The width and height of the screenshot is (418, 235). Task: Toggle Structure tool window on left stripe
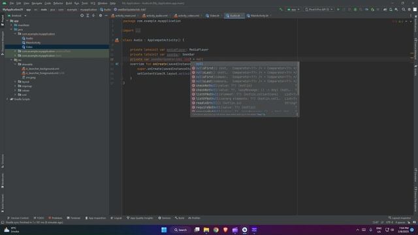click(x=3, y=161)
